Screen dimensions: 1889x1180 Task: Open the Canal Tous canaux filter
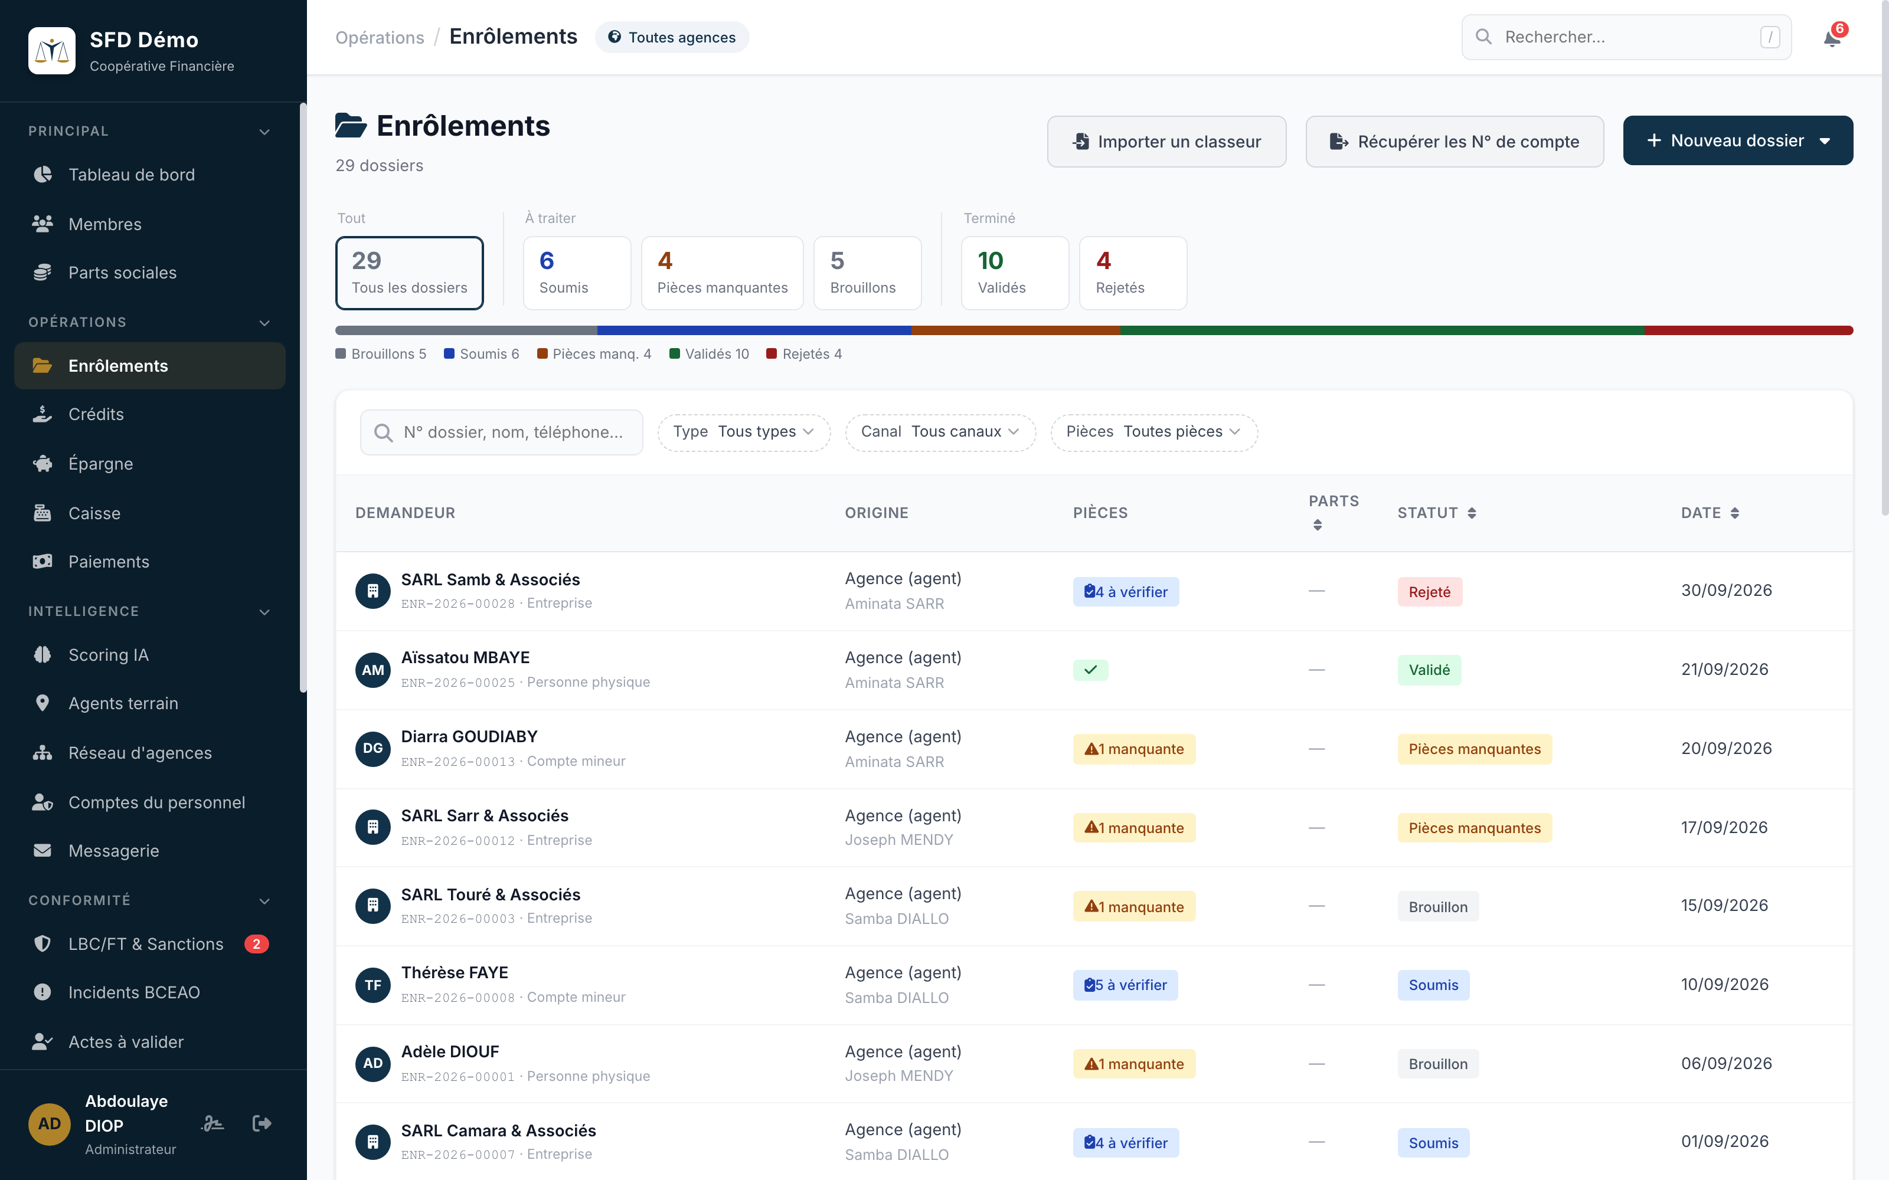[x=940, y=432]
